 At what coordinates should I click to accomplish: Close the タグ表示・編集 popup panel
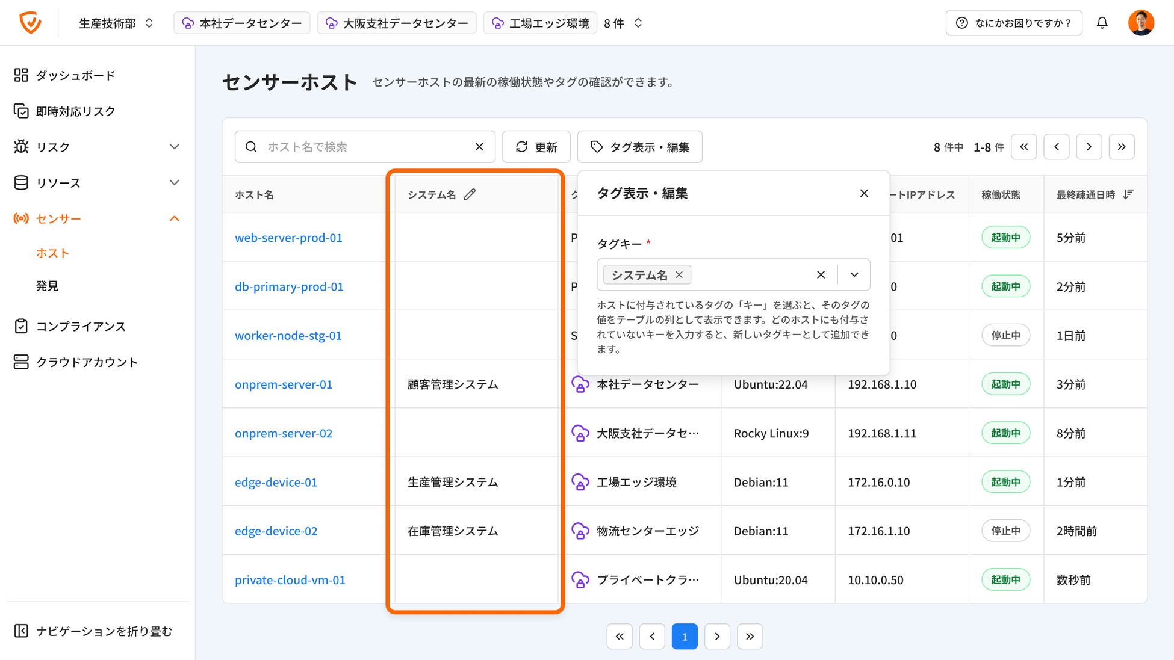point(864,193)
